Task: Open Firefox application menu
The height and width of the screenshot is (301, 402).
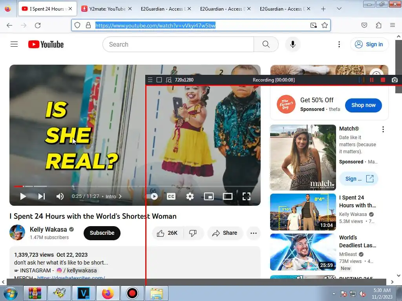Action: [392, 25]
